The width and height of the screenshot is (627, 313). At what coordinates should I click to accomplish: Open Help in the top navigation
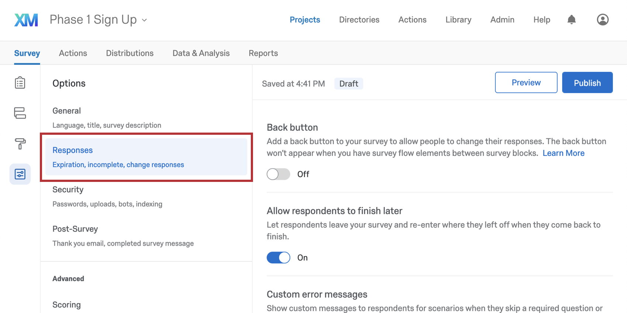click(x=541, y=20)
